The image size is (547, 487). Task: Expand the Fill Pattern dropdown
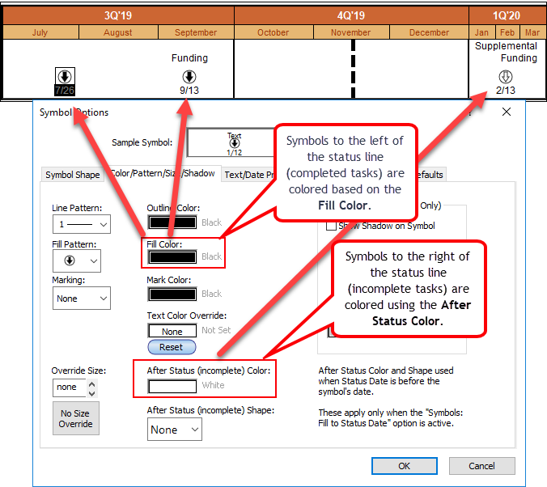pos(76,260)
